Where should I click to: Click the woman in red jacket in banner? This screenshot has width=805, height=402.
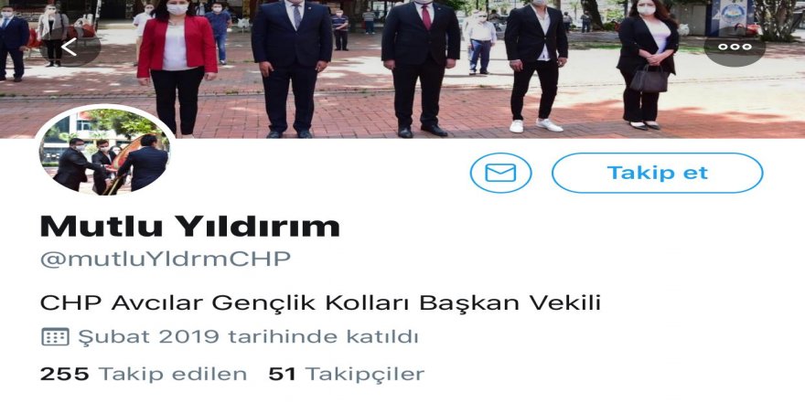177,67
